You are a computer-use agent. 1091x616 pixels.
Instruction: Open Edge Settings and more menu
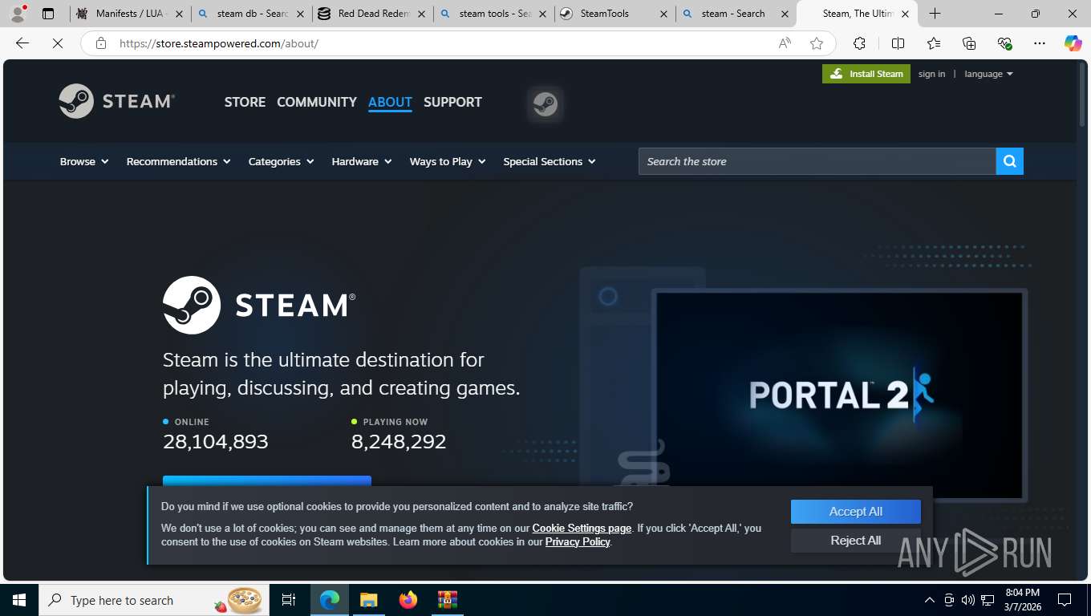[1040, 43]
